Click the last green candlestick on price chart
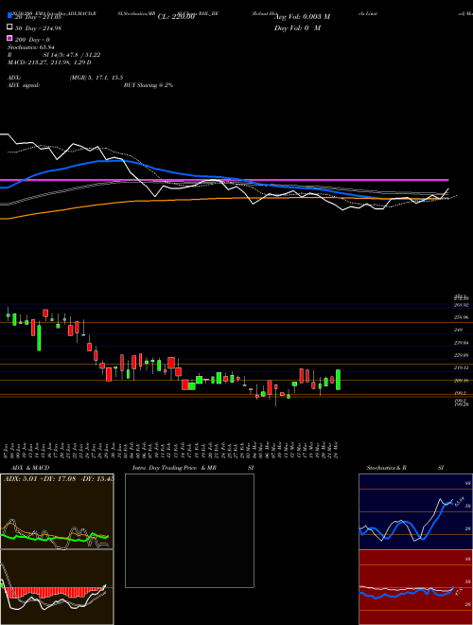This screenshot has width=473, height=625. pyautogui.click(x=338, y=380)
